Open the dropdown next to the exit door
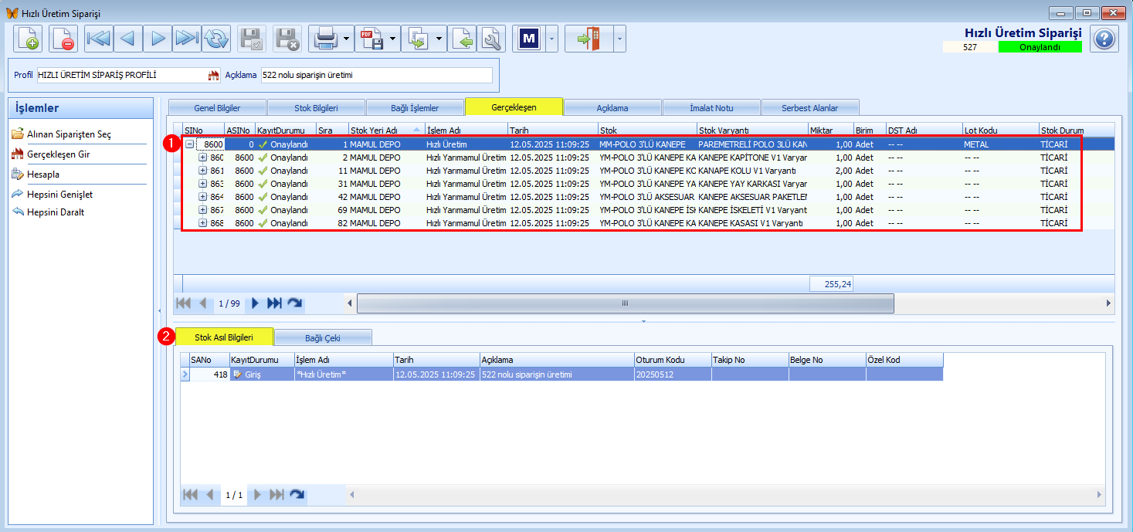 point(619,38)
